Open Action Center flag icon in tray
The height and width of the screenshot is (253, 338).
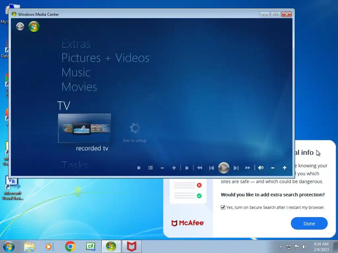point(297,247)
